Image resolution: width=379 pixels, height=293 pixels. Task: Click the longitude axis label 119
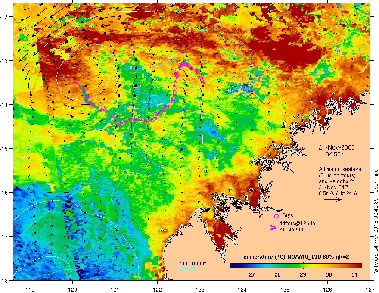(30, 290)
